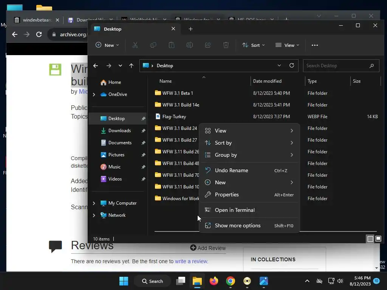Select Documents in navigation pane

119,143
